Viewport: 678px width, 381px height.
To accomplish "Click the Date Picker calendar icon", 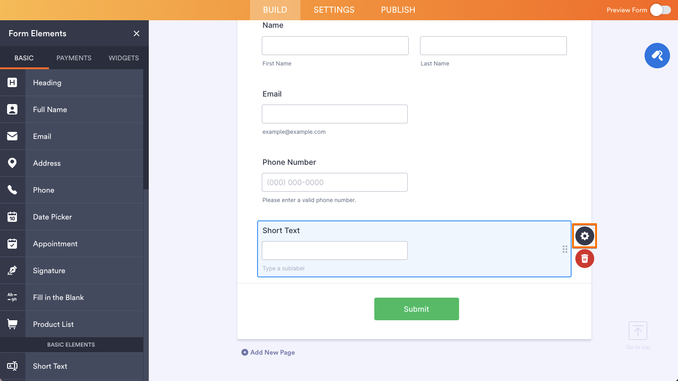I will (12, 217).
